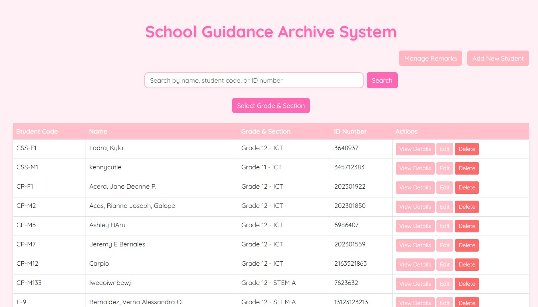This screenshot has height=307, width=538.
Task: Delete the CP-F1 student row
Action: tap(467, 187)
